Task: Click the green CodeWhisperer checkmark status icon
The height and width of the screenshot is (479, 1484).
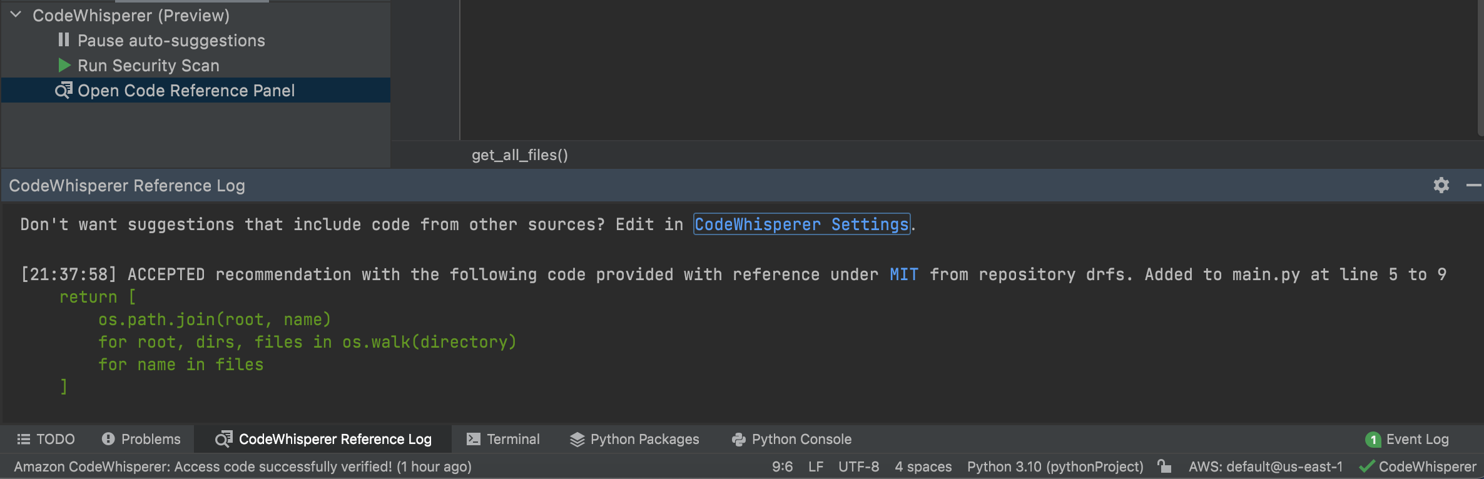Action: [x=1367, y=466]
